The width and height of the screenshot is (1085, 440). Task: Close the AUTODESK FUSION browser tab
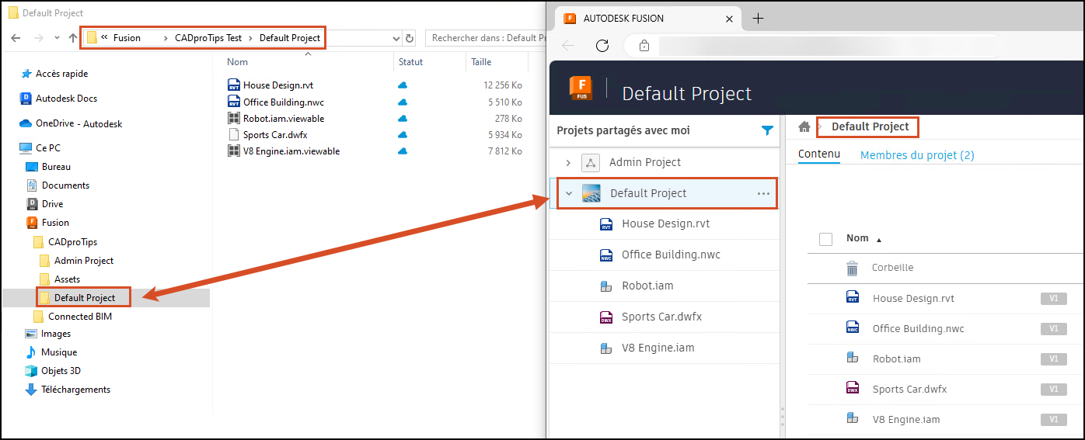[x=729, y=19]
